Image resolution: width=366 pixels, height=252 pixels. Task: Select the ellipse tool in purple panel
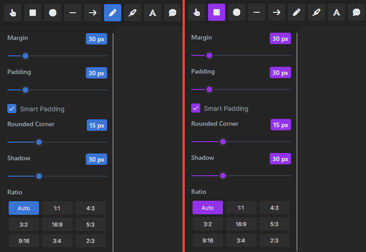(x=237, y=12)
